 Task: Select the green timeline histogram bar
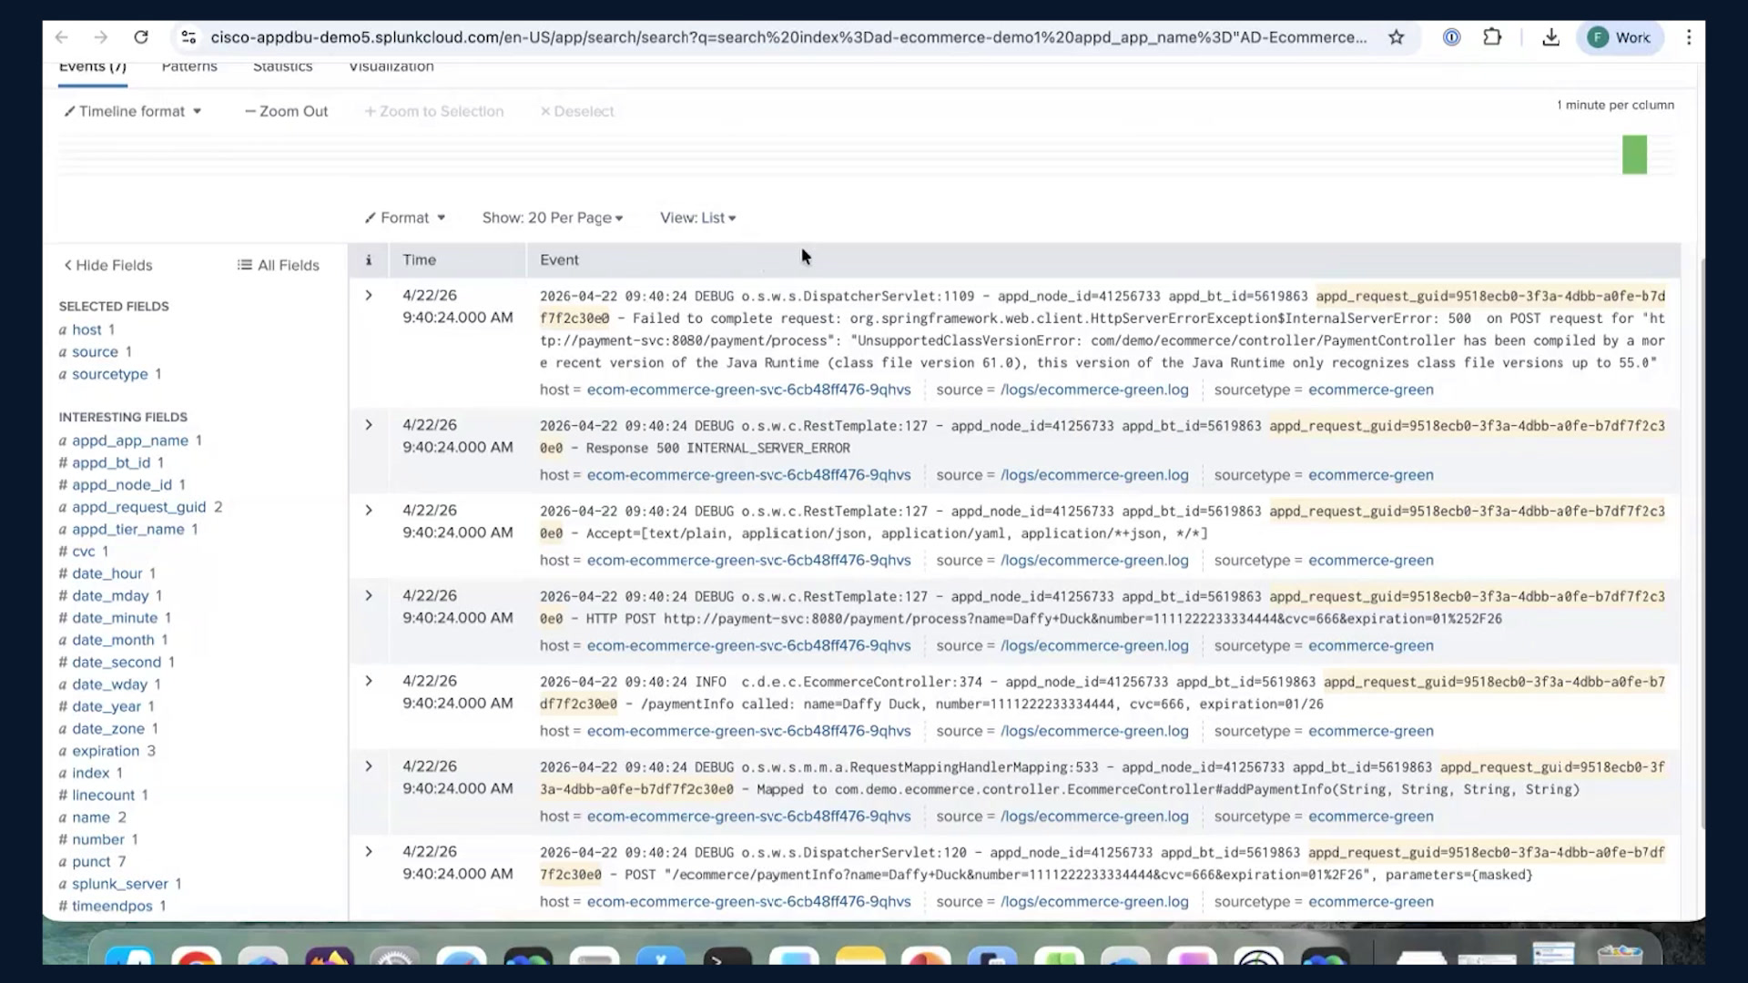[x=1634, y=155]
